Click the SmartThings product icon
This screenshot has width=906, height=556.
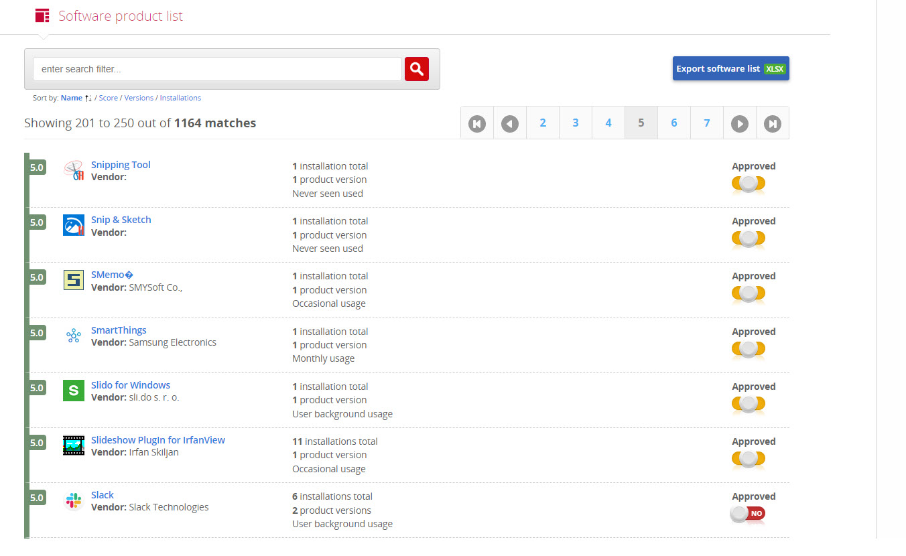(x=74, y=336)
